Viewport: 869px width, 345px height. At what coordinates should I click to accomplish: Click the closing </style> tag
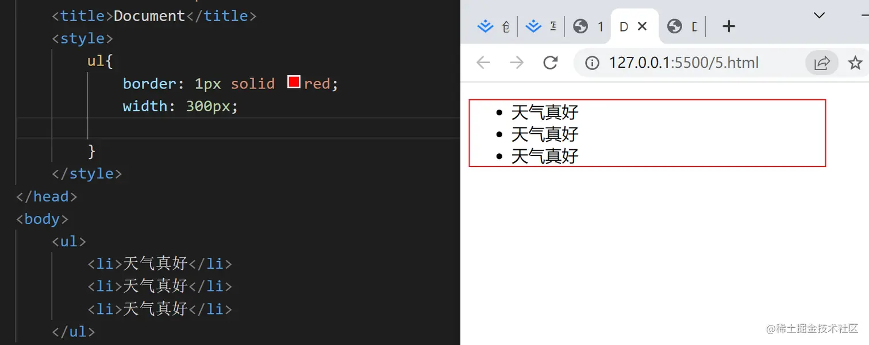[87, 174]
